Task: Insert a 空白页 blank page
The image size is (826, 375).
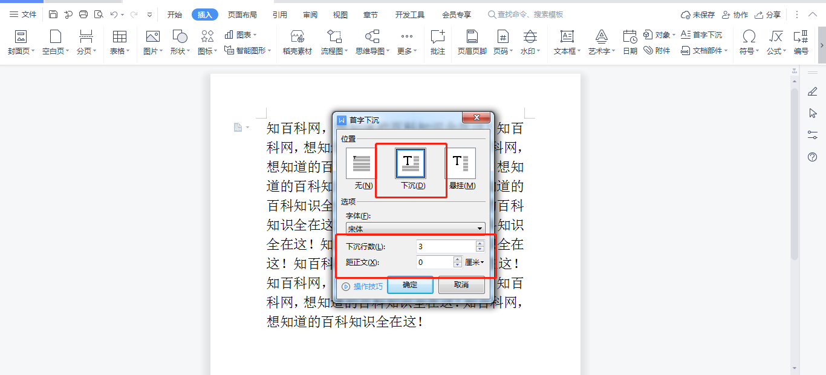Action: pyautogui.click(x=56, y=42)
